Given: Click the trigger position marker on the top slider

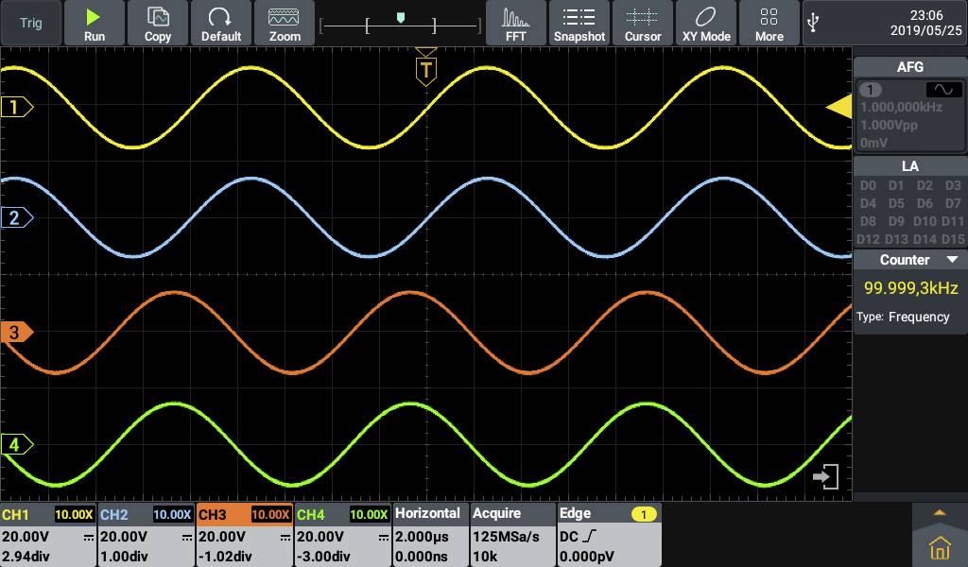Looking at the screenshot, I should point(401,16).
